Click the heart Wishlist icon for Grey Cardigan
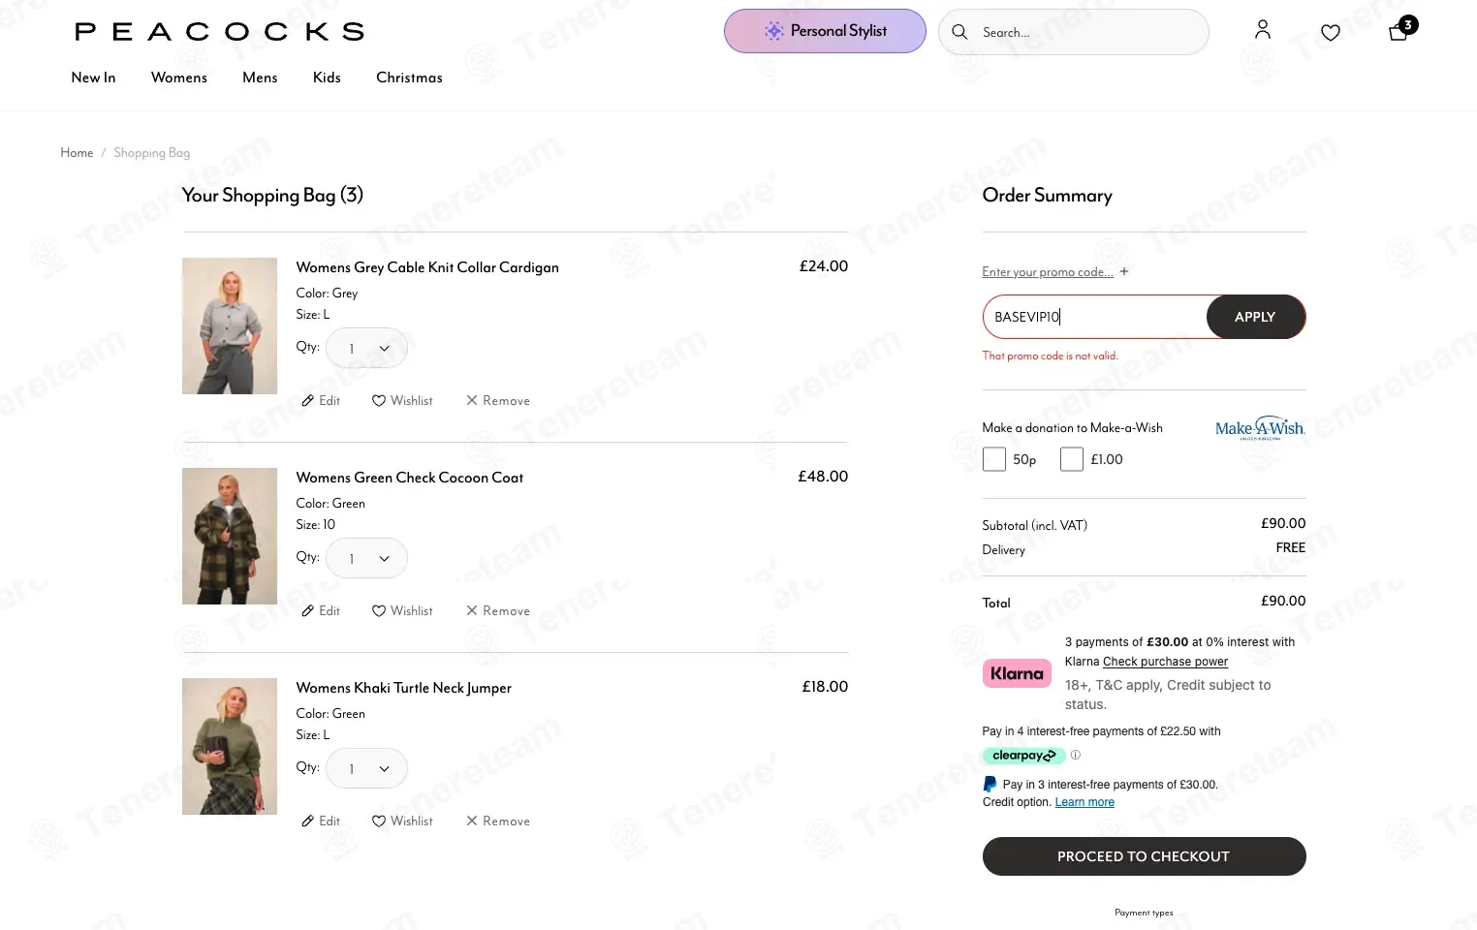 pyautogui.click(x=379, y=400)
